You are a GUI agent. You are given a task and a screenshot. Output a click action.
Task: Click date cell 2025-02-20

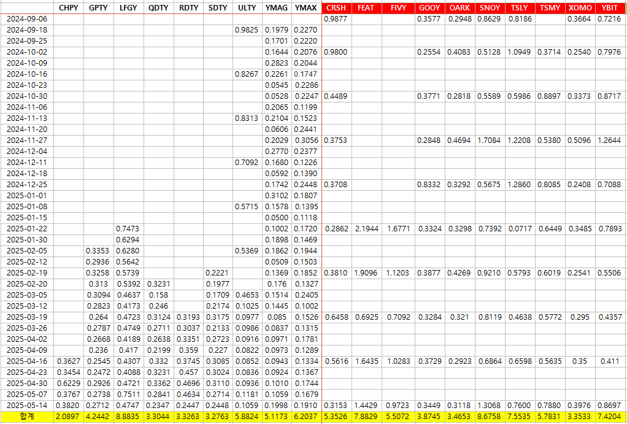coord(27,284)
